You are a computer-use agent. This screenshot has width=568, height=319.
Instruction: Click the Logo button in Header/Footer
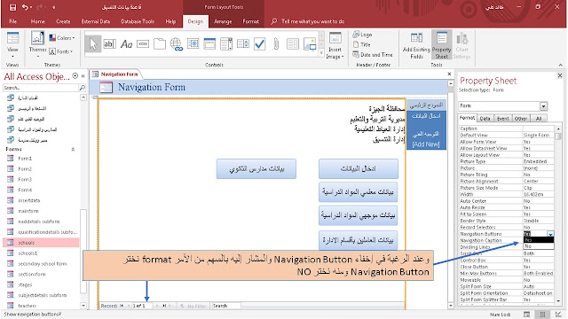(363, 35)
